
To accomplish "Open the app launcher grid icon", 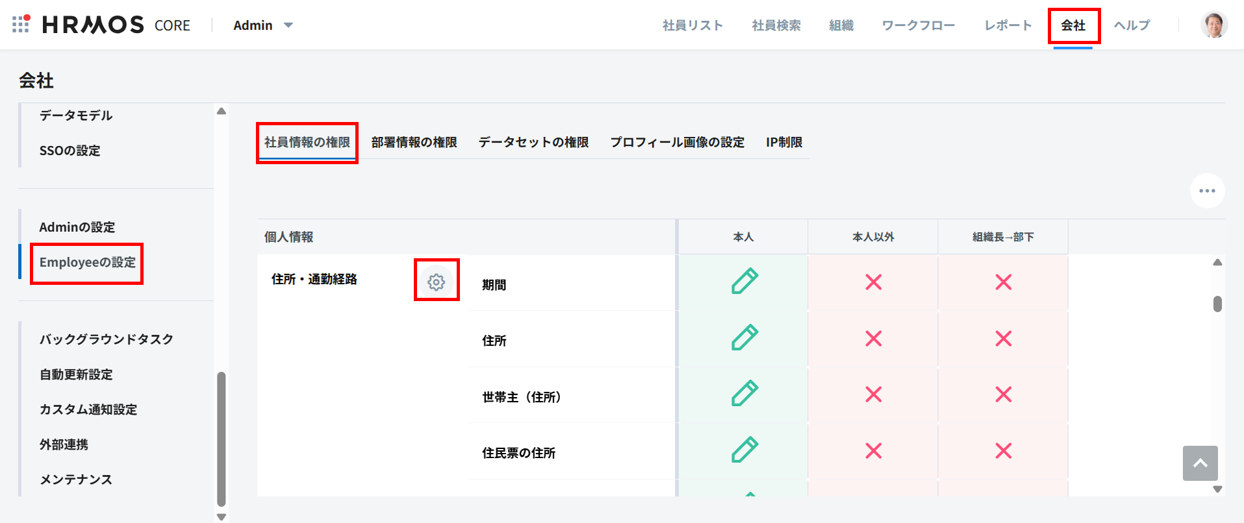I will (21, 24).
